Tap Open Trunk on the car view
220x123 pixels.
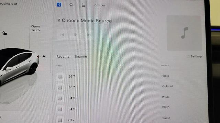[36, 28]
